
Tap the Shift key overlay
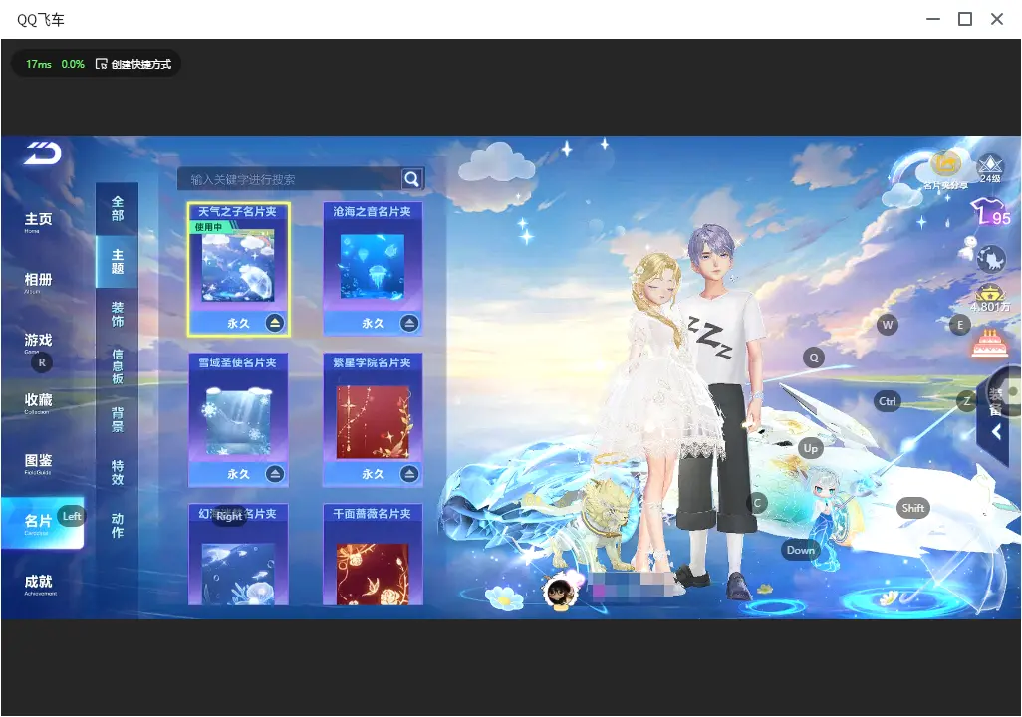point(913,508)
